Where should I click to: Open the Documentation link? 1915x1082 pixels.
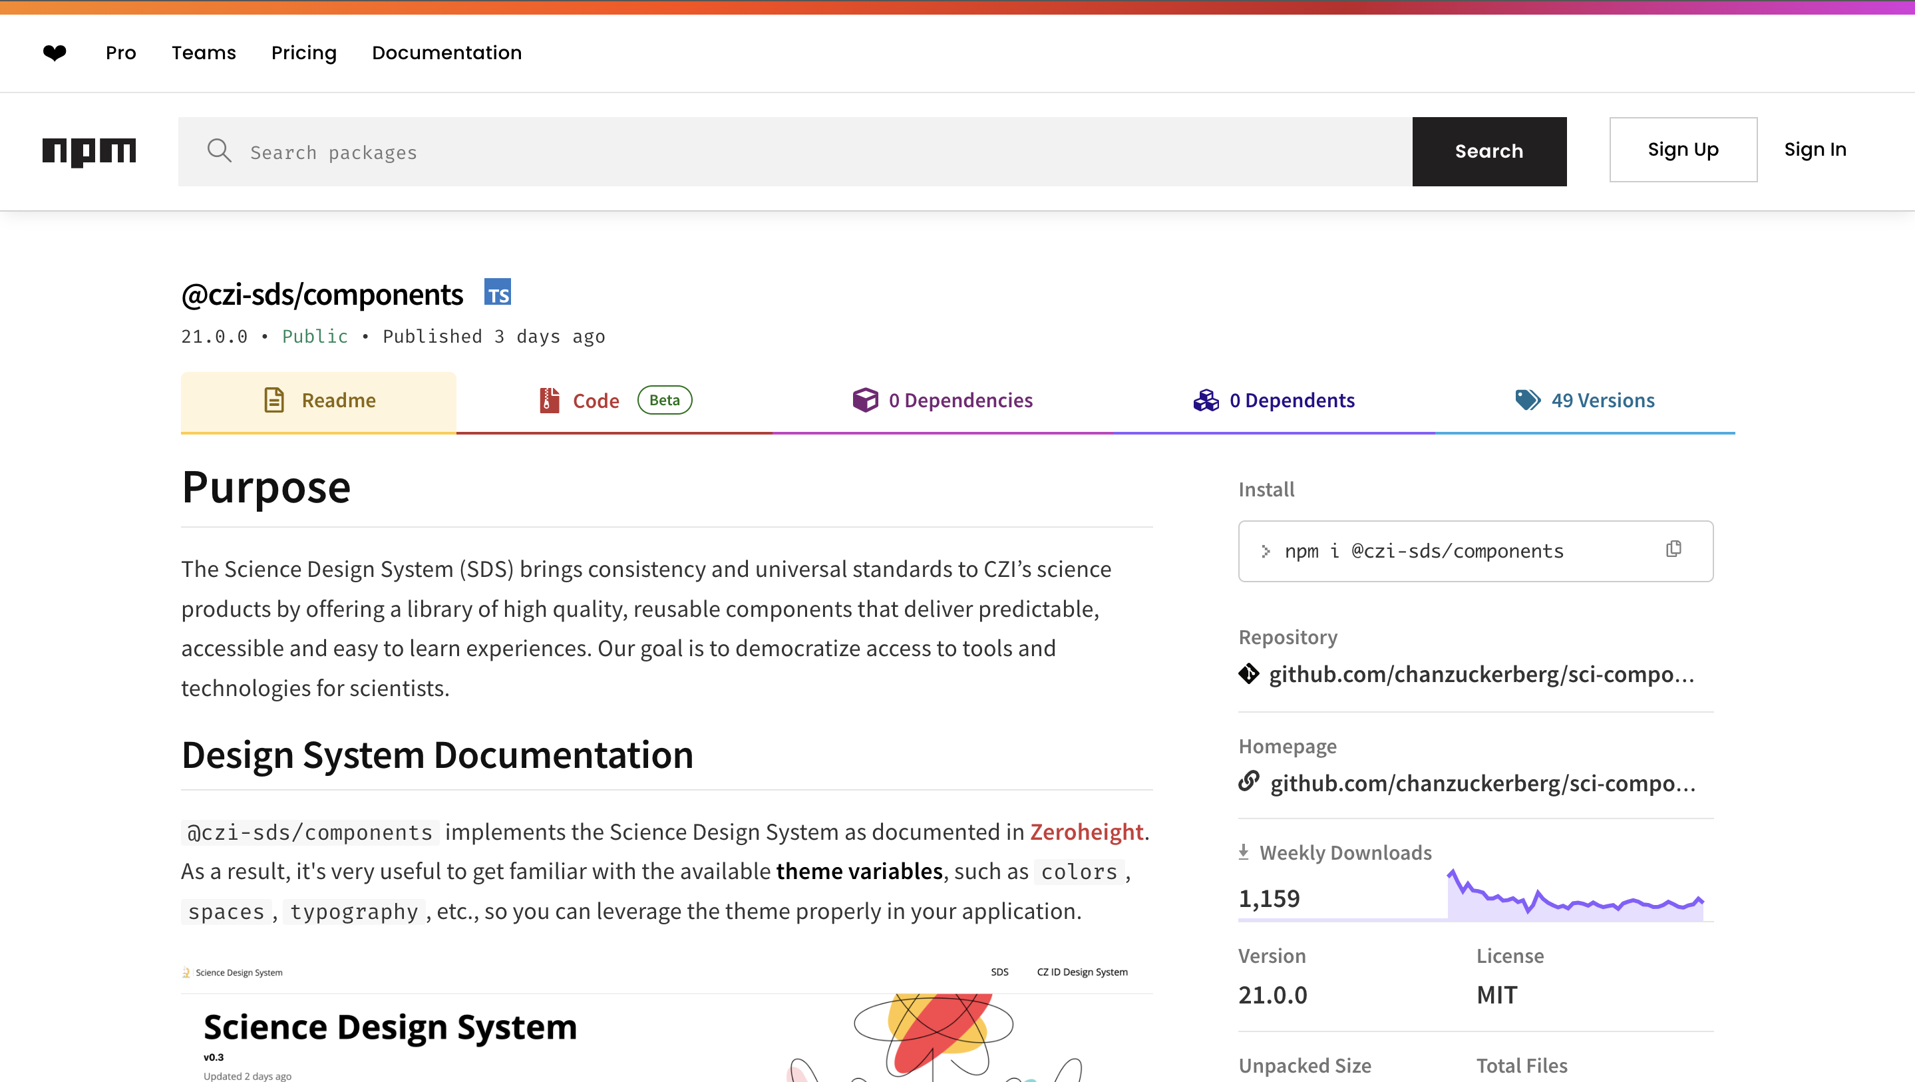pos(446,53)
